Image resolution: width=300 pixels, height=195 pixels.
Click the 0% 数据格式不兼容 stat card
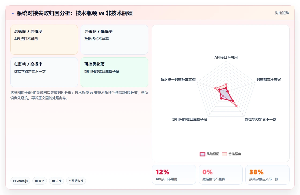(x=221, y=175)
